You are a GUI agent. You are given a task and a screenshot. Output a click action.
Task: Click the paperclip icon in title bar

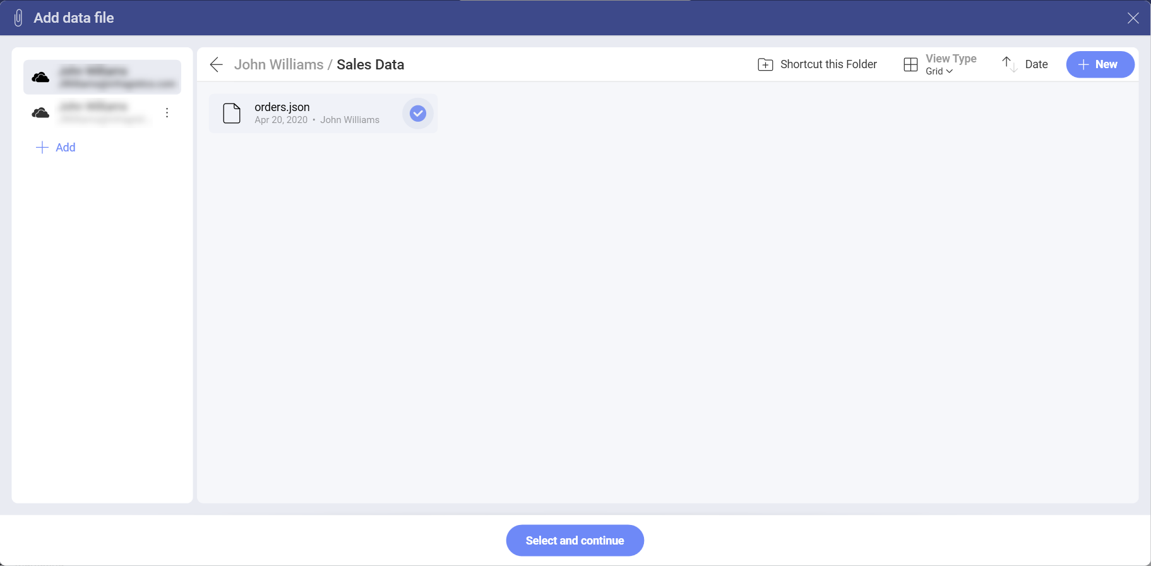18,18
